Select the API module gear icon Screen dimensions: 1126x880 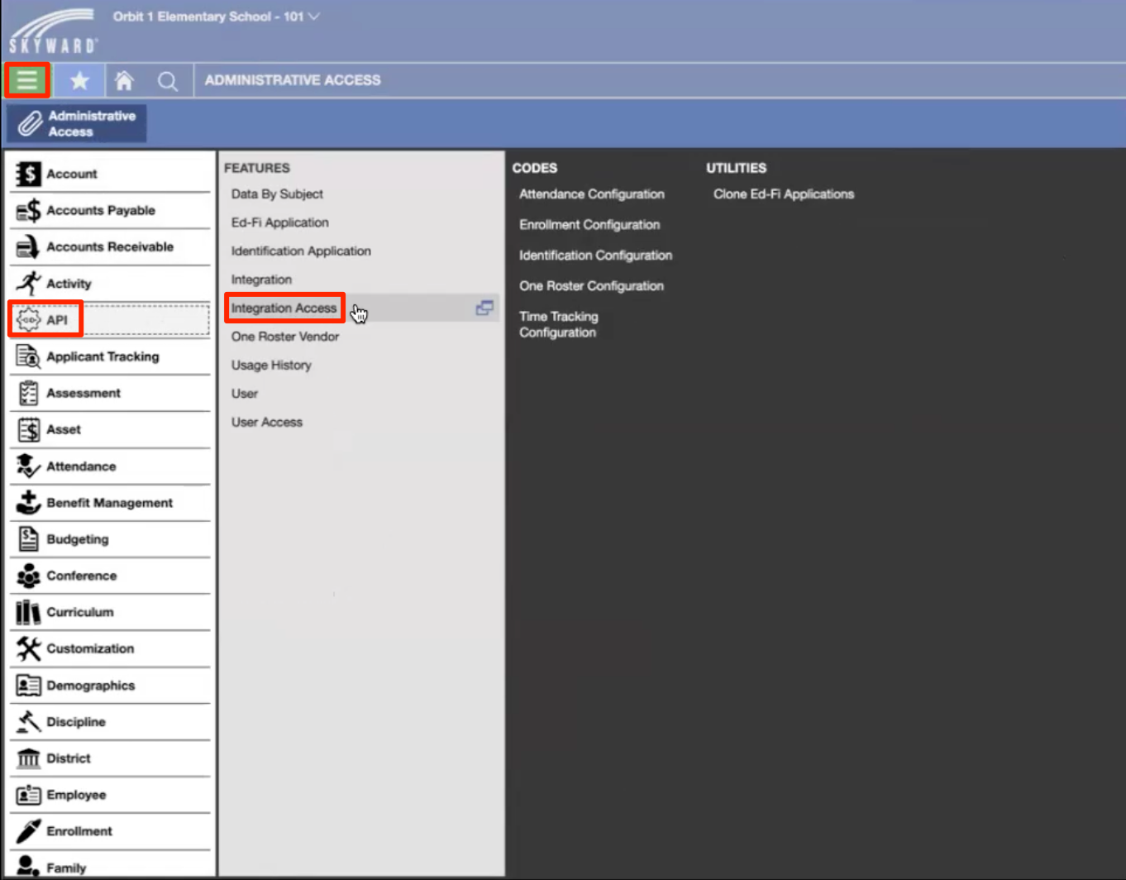27,319
